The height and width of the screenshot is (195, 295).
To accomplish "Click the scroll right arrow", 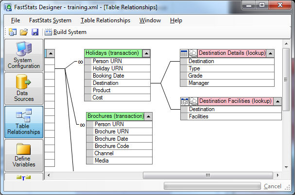I will click(x=278, y=176).
